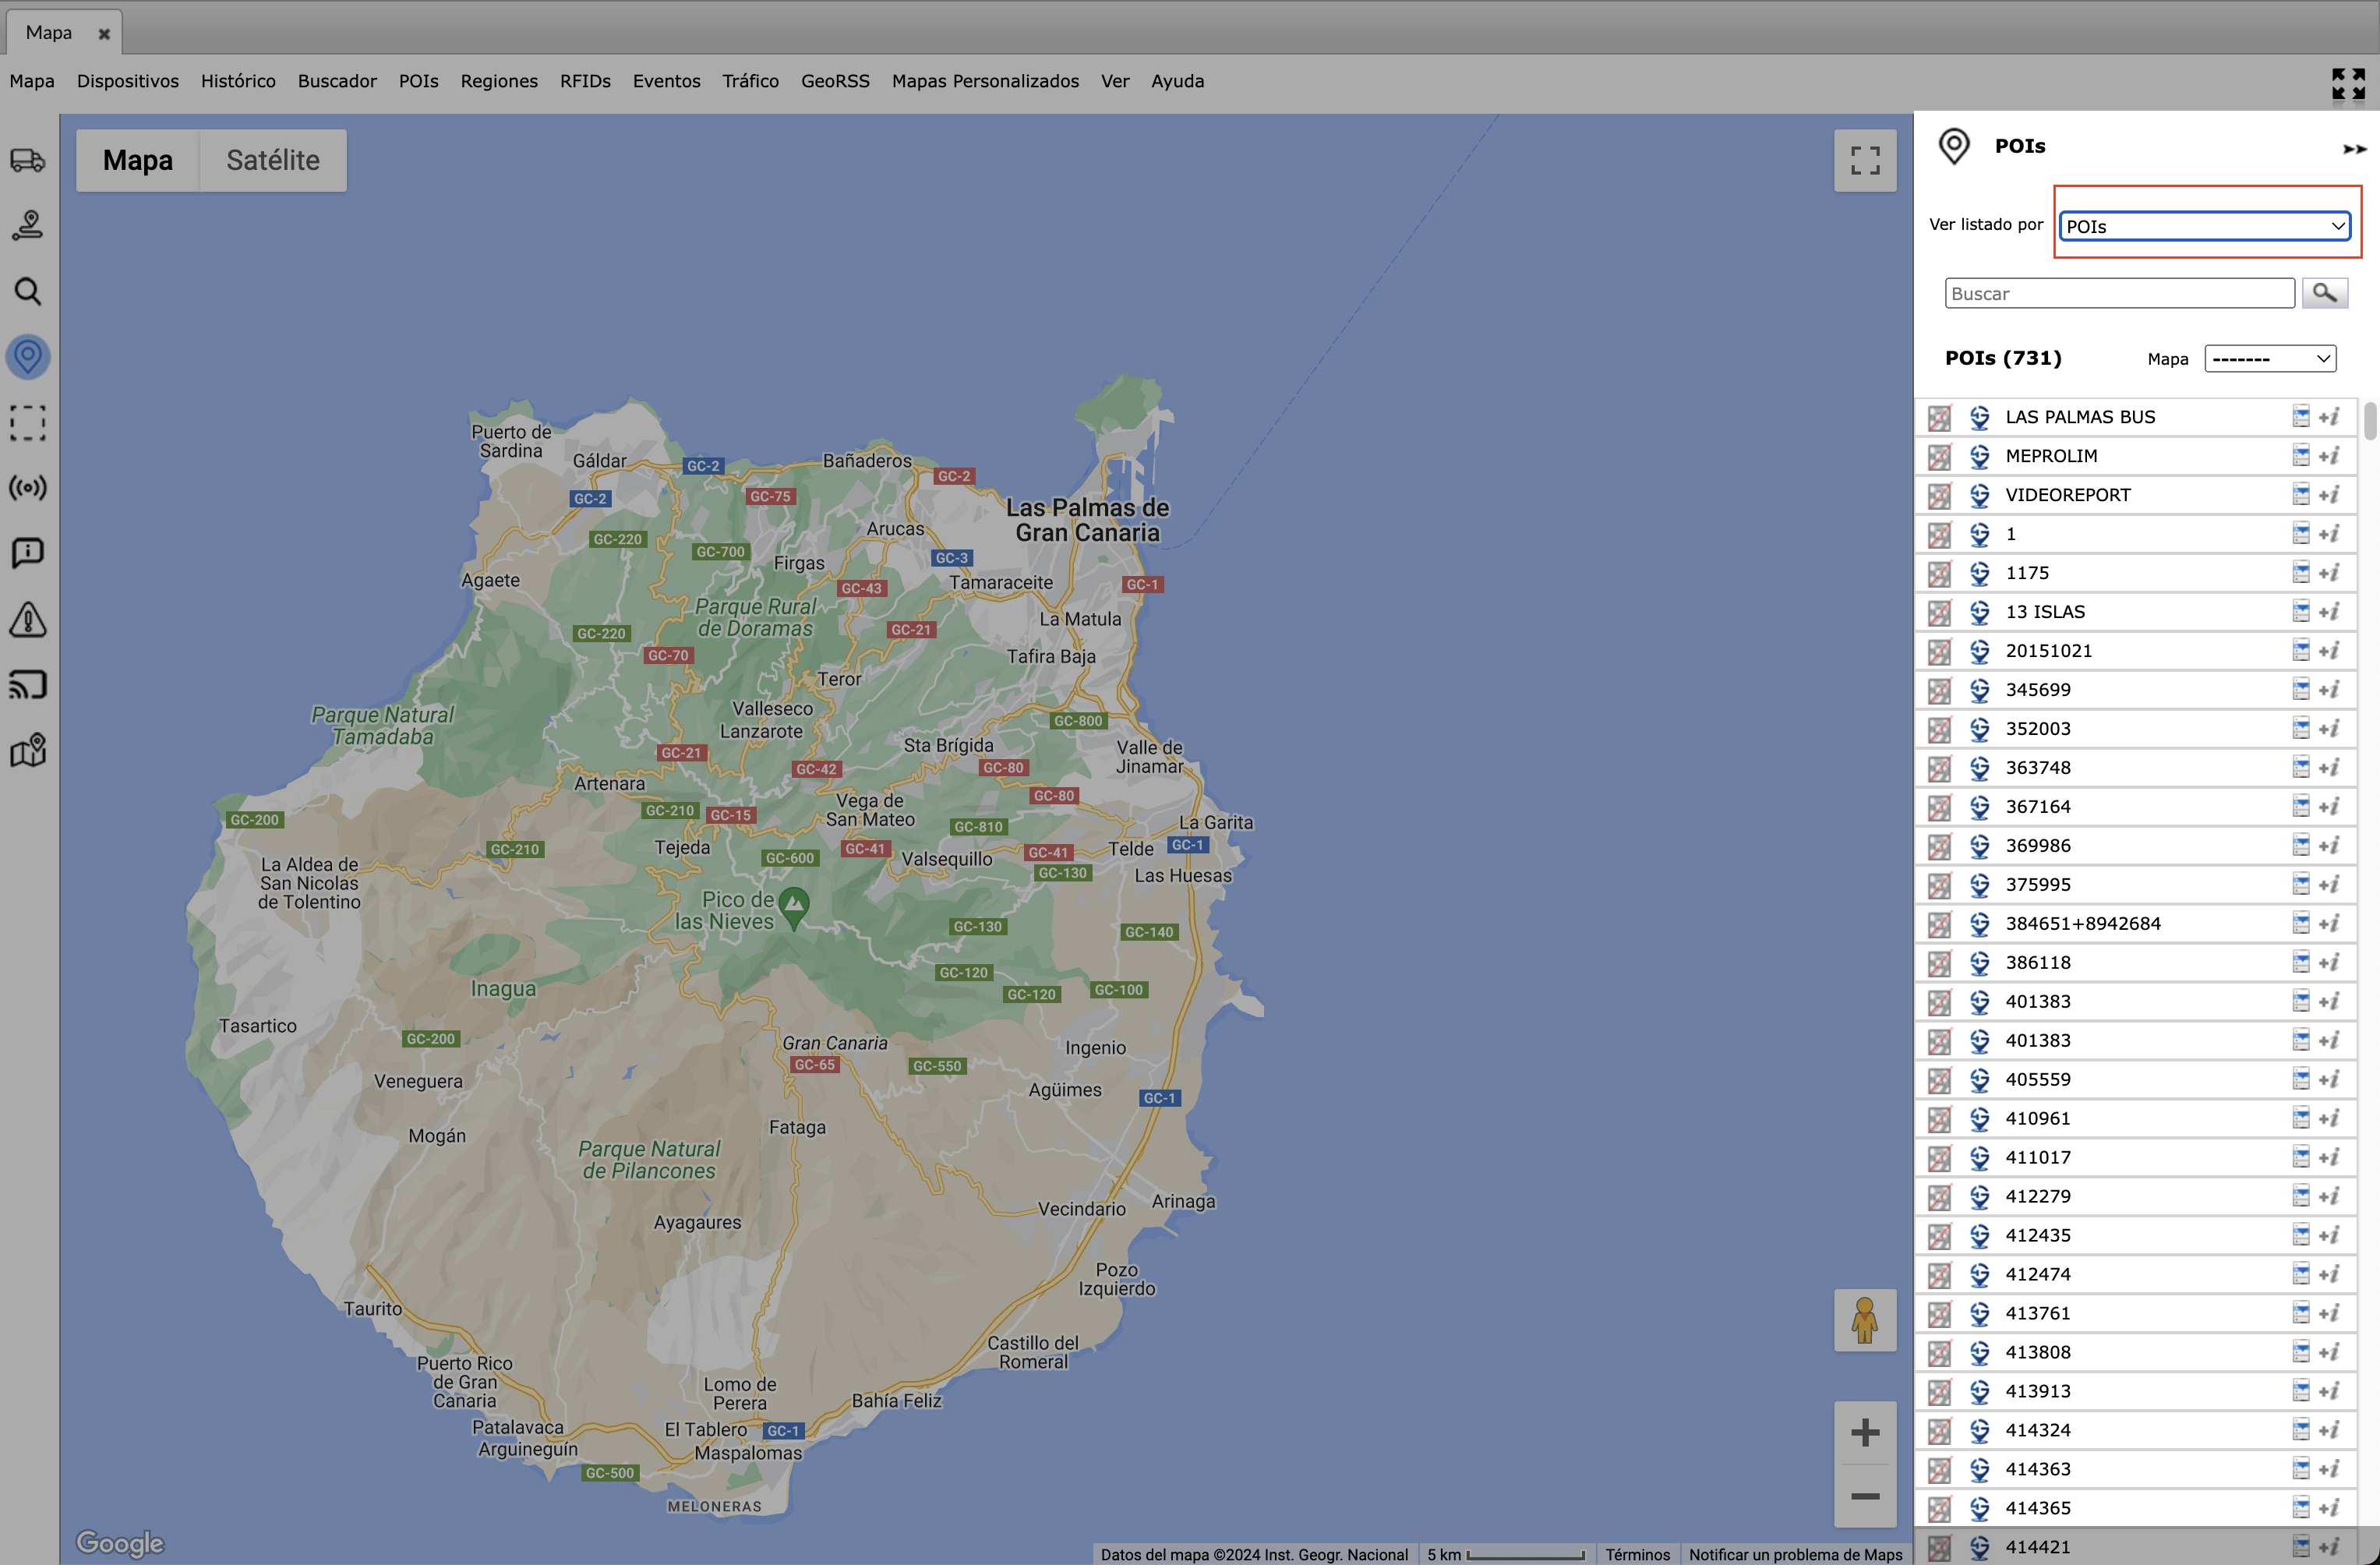
Task: Open the vehicles panel truck icon
Action: coord(28,160)
